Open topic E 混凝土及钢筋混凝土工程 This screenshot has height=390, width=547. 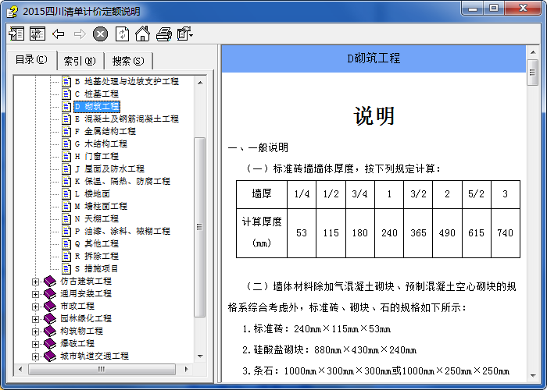click(x=127, y=119)
